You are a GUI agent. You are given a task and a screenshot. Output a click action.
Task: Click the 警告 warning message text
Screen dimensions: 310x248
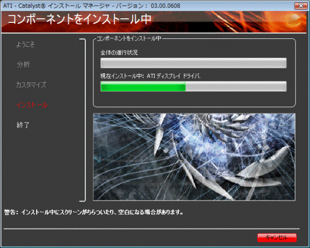coord(93,212)
